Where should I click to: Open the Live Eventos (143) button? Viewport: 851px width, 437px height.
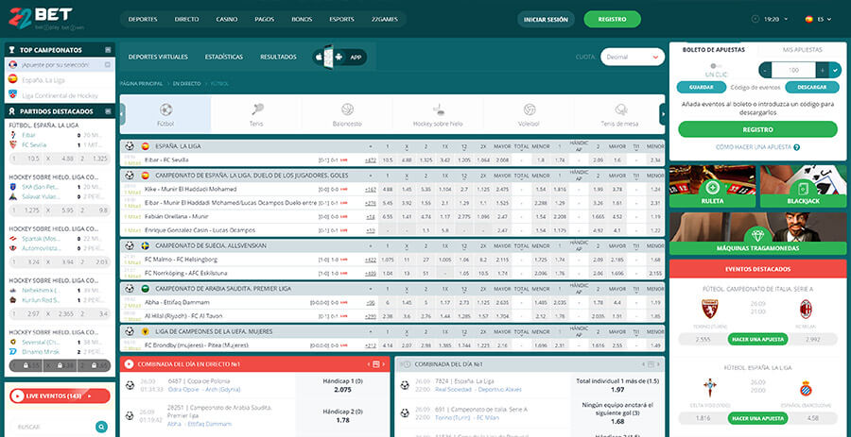click(x=60, y=396)
